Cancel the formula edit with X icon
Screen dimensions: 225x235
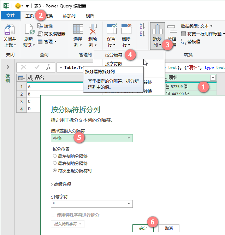coord(24,67)
